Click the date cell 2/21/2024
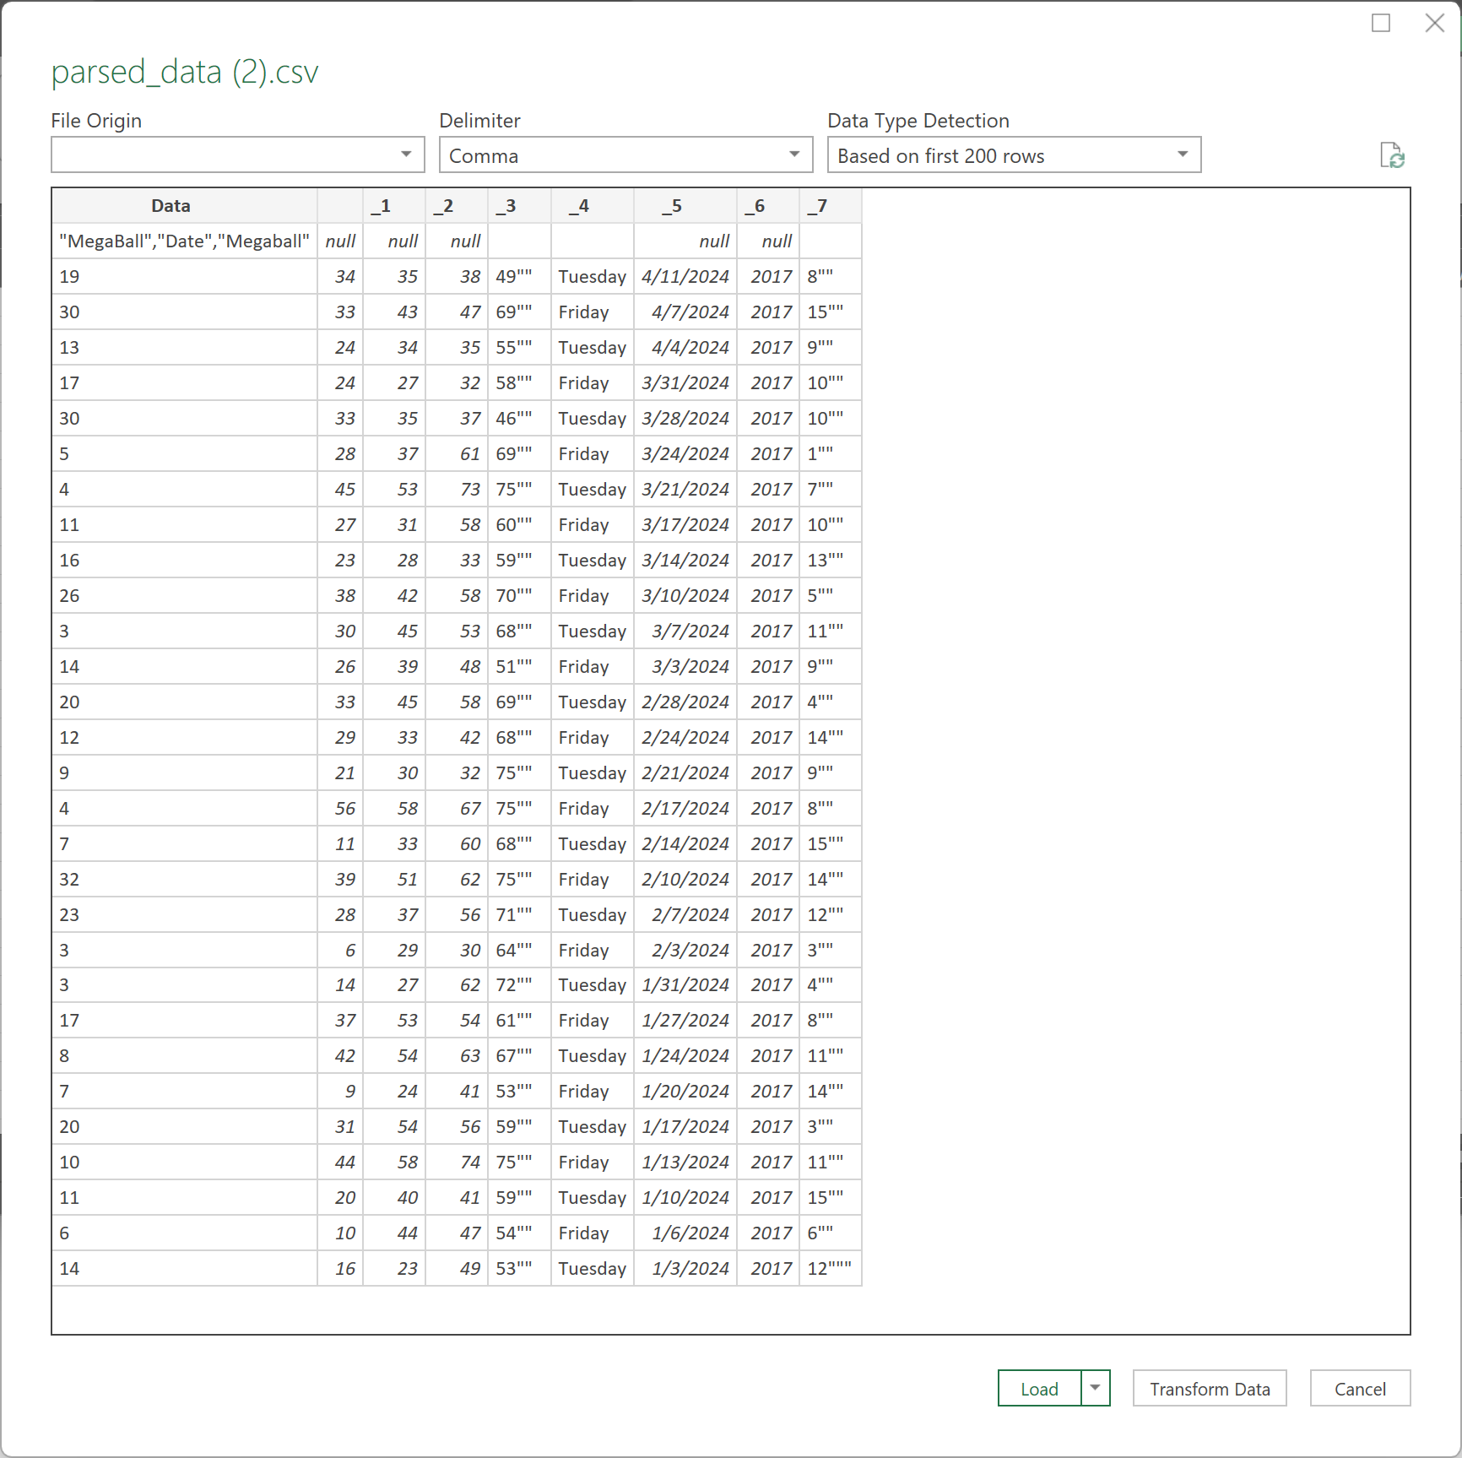 click(685, 773)
